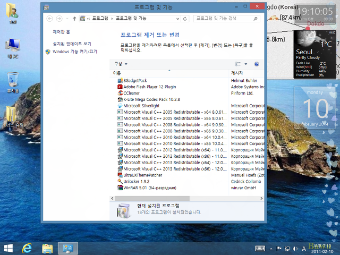Open the help question mark icon
Screen dimensions: 340x255
[257, 64]
